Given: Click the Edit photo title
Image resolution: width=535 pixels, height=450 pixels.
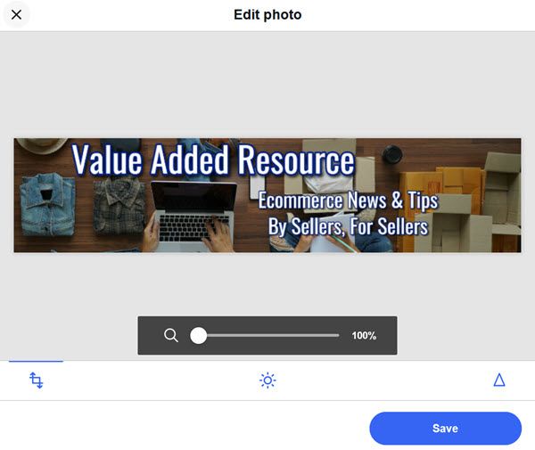Looking at the screenshot, I should pos(267,14).
